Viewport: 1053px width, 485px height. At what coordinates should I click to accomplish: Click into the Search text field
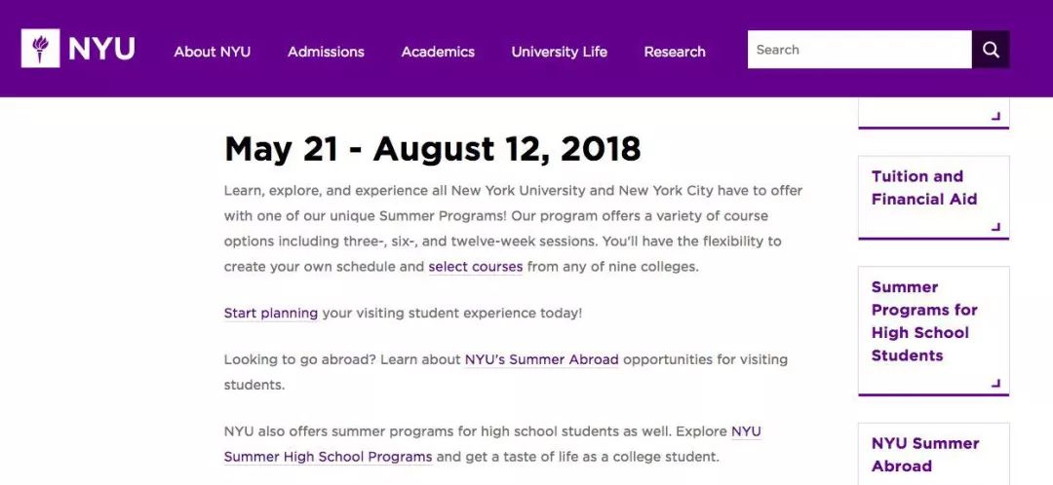pos(858,50)
